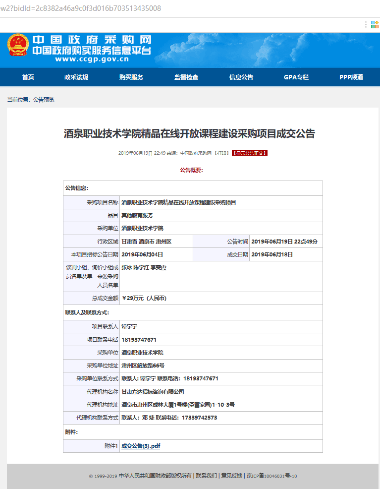Viewport: 380px width, 489px height.
Task: Navigate to PPP频道
Action: (351, 77)
